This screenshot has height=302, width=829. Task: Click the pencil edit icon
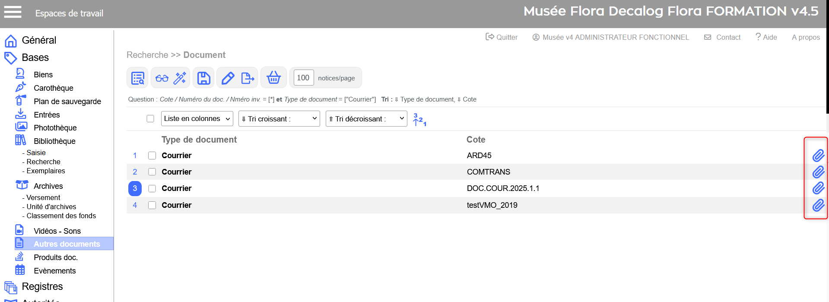(x=228, y=78)
